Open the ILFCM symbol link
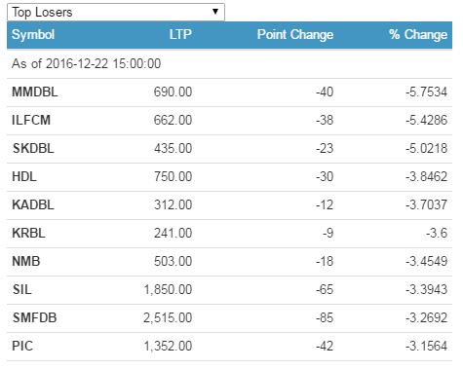 click(x=31, y=121)
